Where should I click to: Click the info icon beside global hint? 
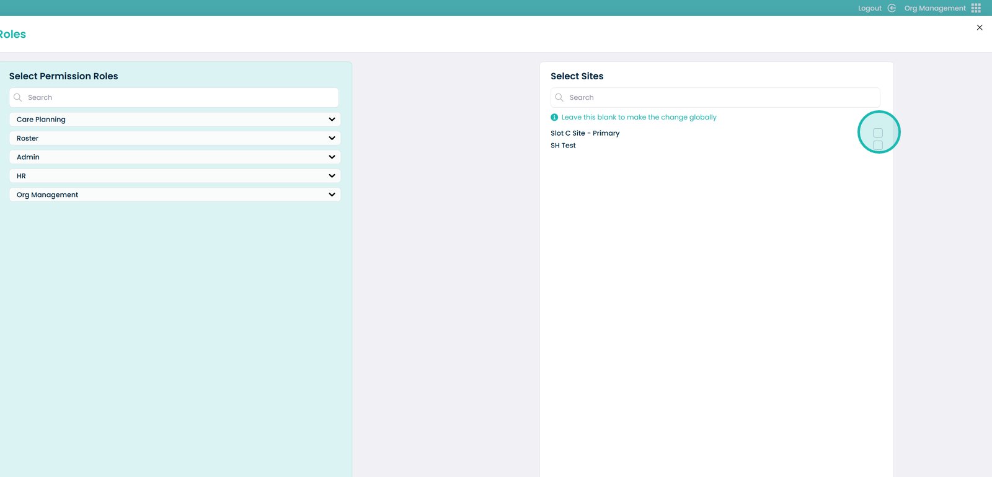(554, 117)
